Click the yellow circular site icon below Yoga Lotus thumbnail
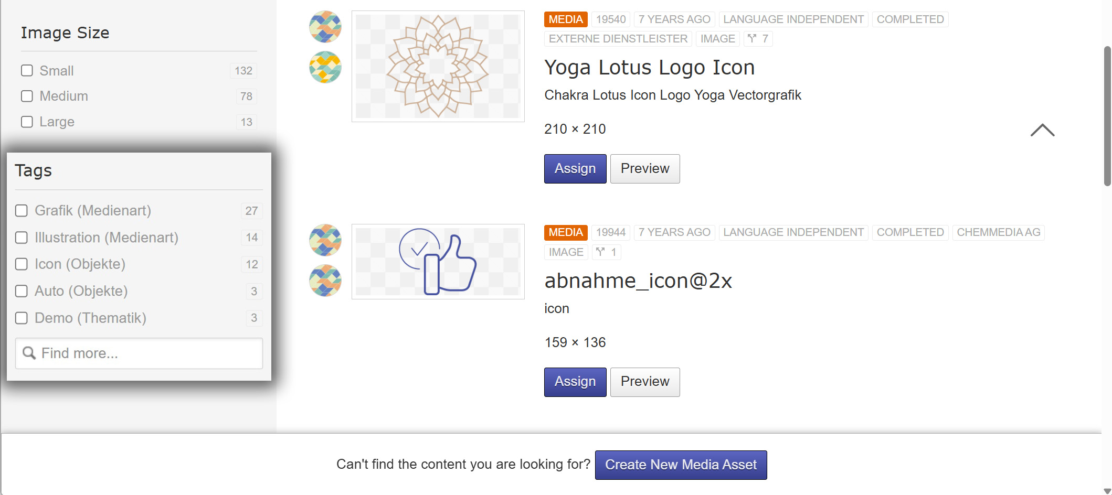Image resolution: width=1112 pixels, height=495 pixels. coord(324,67)
